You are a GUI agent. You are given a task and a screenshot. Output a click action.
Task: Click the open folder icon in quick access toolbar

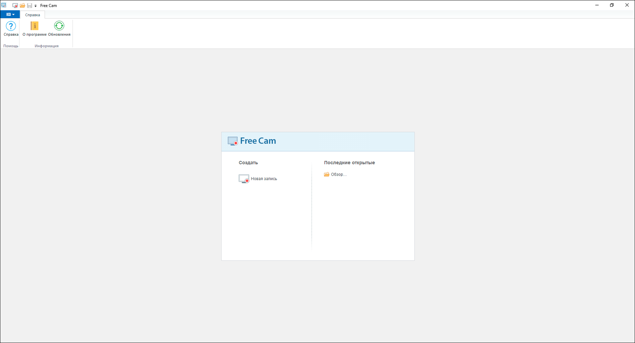coord(22,6)
